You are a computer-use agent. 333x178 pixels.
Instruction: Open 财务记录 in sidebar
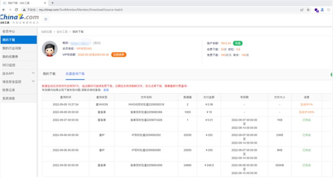click(18, 90)
